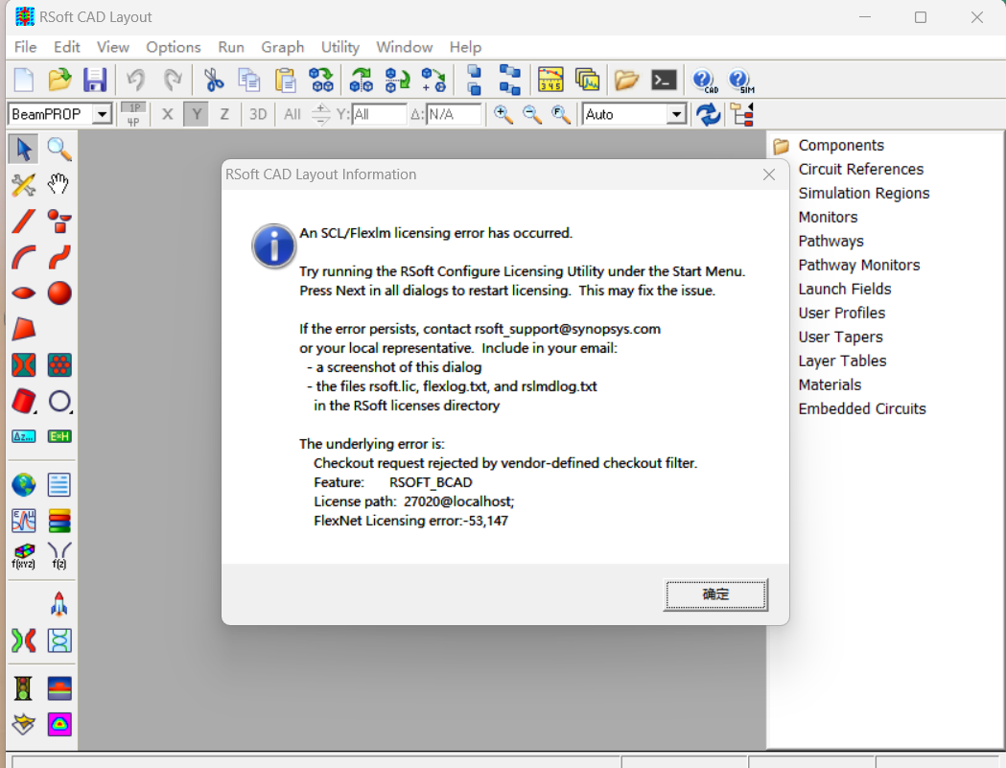Click the Copy pages icon
The height and width of the screenshot is (768, 1006).
[x=249, y=81]
